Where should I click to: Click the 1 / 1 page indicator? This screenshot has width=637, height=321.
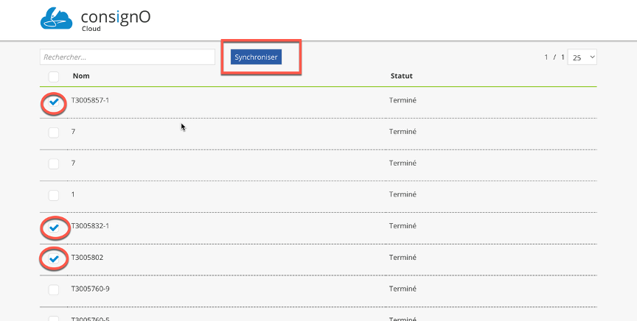pos(554,57)
